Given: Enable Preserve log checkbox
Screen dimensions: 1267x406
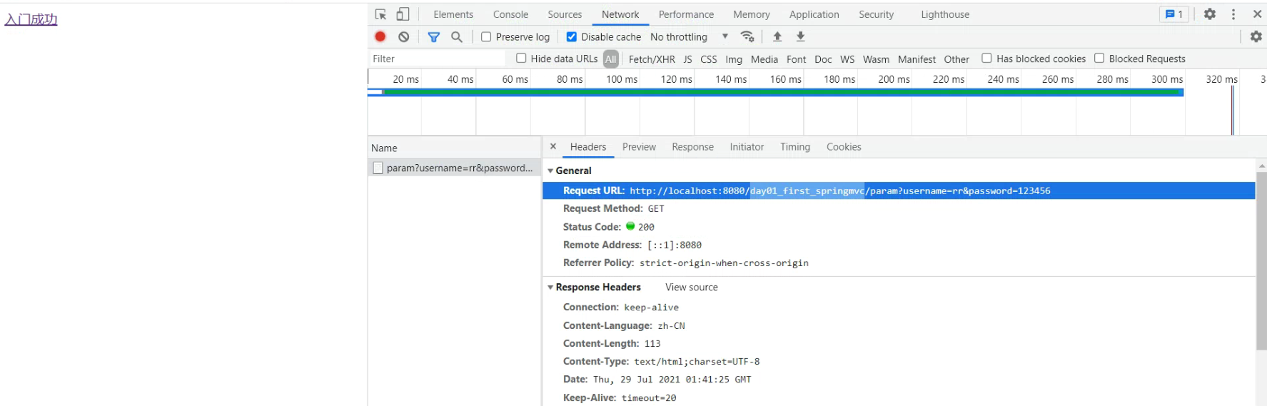Looking at the screenshot, I should (x=486, y=36).
